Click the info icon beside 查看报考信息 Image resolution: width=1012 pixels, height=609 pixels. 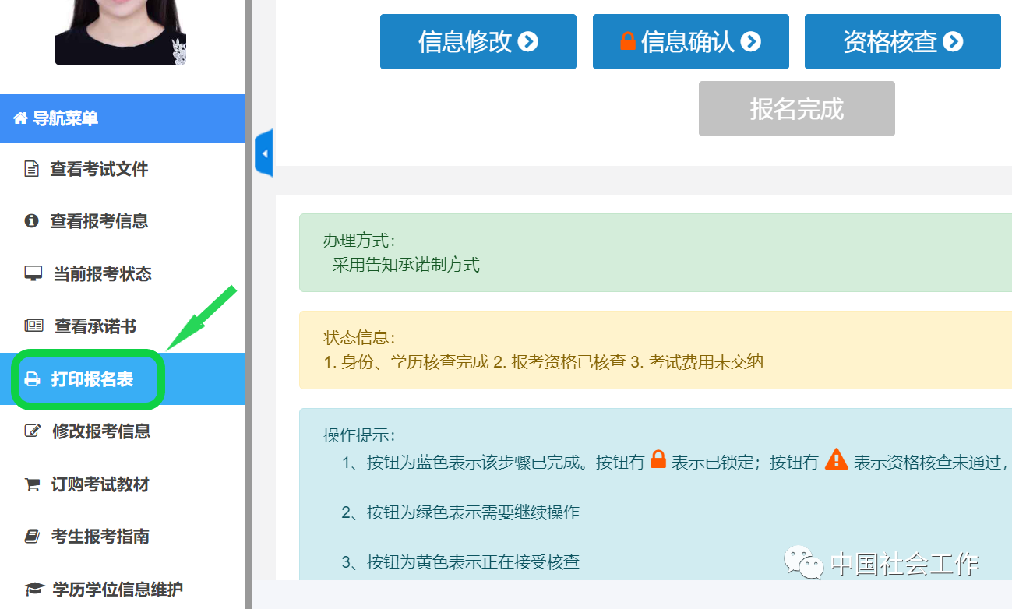(x=32, y=221)
